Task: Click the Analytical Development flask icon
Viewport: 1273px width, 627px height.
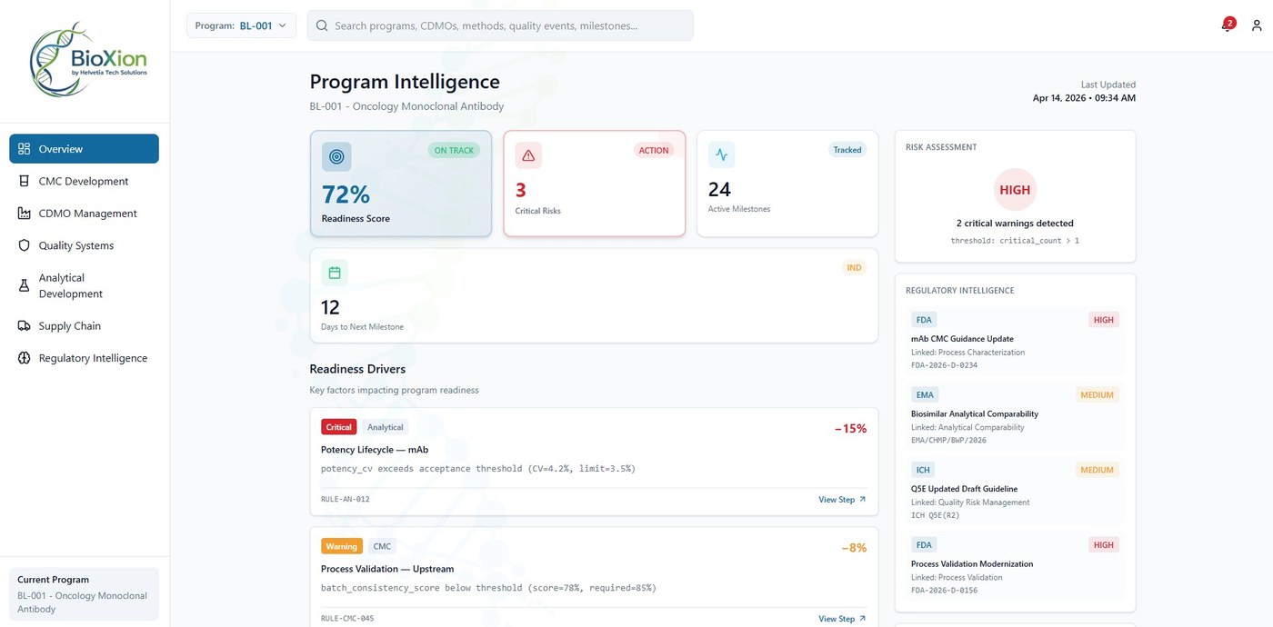Action: [x=25, y=285]
